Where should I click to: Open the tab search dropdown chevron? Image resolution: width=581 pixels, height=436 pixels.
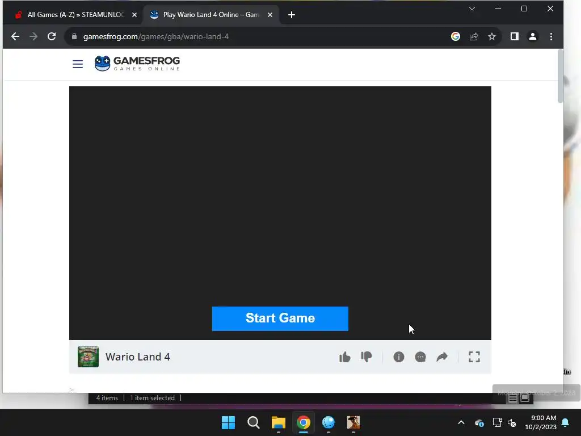point(472,9)
